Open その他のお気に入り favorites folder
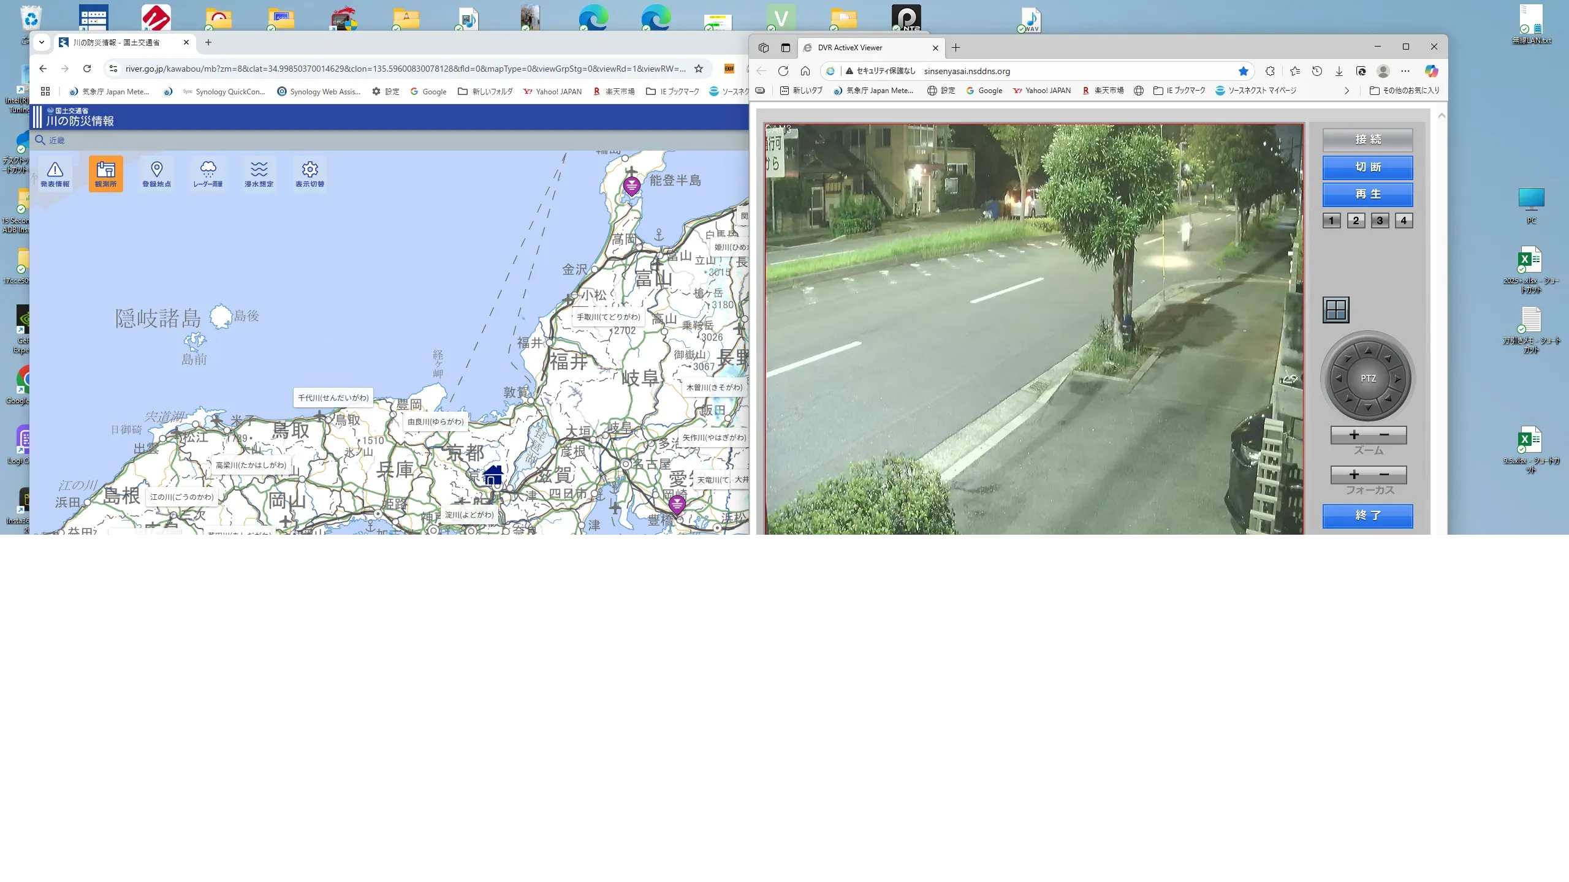Viewport: 1569px width, 882px height. [1404, 91]
